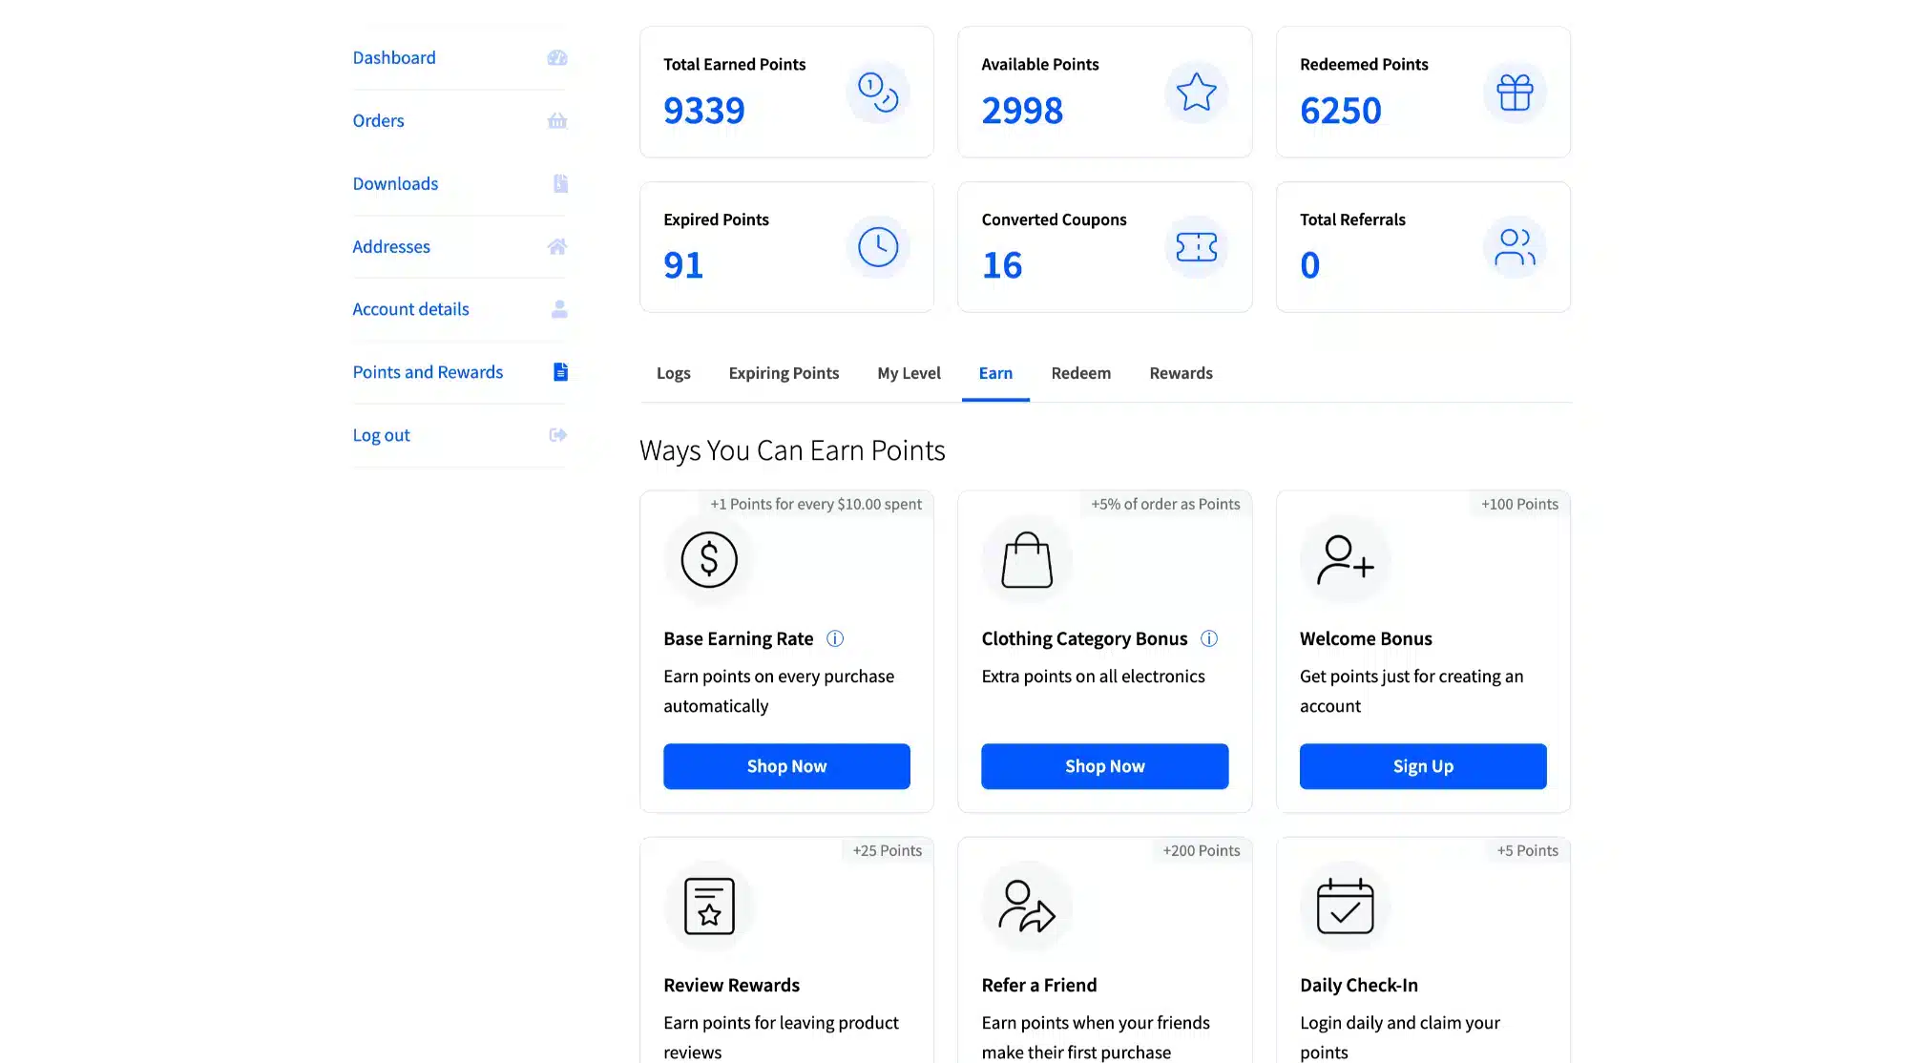Click the 91 expired points value
This screenshot has height=1063, width=1924.
(683, 265)
